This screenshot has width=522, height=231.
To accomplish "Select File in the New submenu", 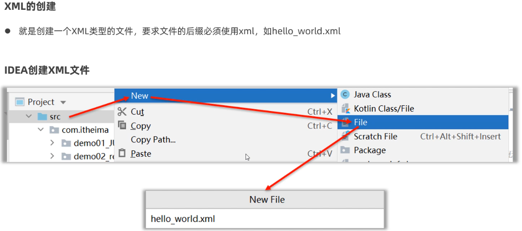I will (423, 122).
